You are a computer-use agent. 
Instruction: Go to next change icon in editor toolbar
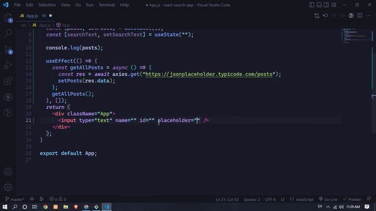(343, 16)
